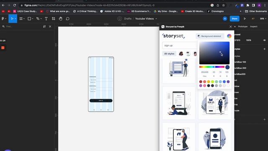The width and height of the screenshot is (268, 151).
Task: Open the search filter settings icon
Action: pos(44,26)
